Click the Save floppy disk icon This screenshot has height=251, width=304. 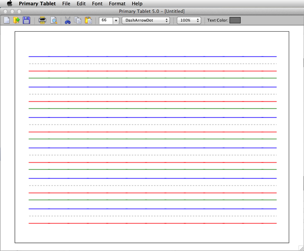pyautogui.click(x=26, y=20)
